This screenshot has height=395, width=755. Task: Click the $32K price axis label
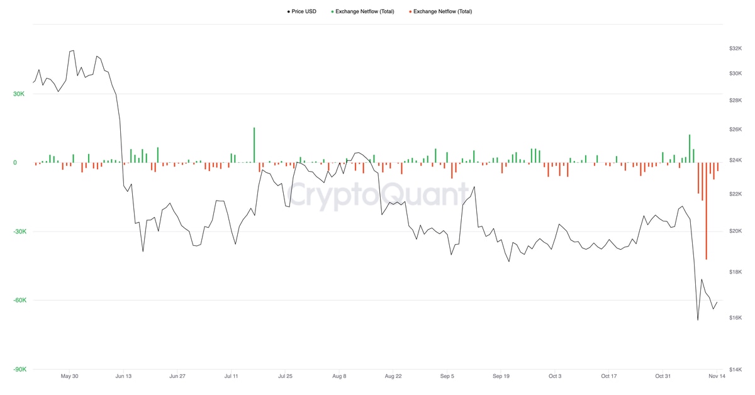(x=735, y=48)
